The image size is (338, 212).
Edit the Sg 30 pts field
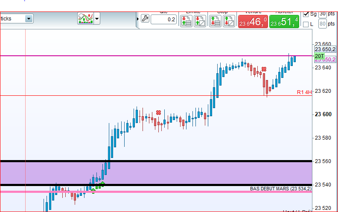(x=323, y=14)
